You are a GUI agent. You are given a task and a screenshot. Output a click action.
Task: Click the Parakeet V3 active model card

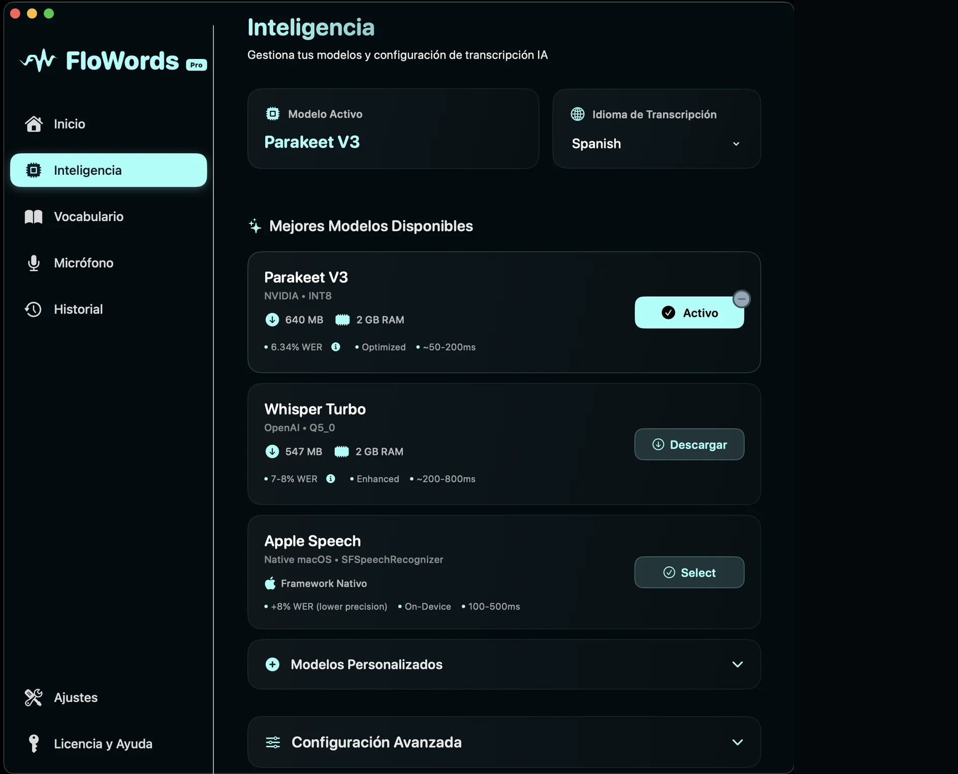[x=393, y=129]
